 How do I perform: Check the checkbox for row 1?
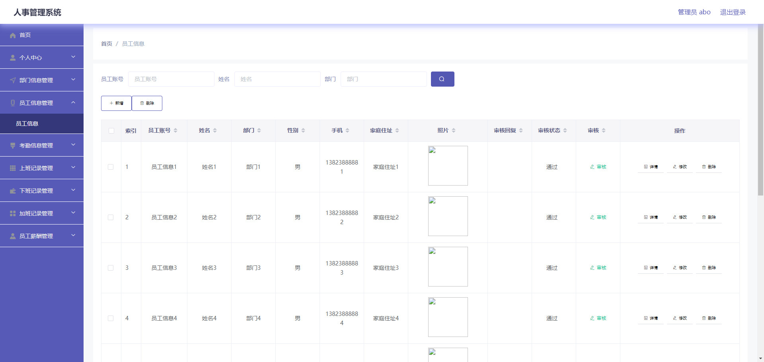click(111, 167)
